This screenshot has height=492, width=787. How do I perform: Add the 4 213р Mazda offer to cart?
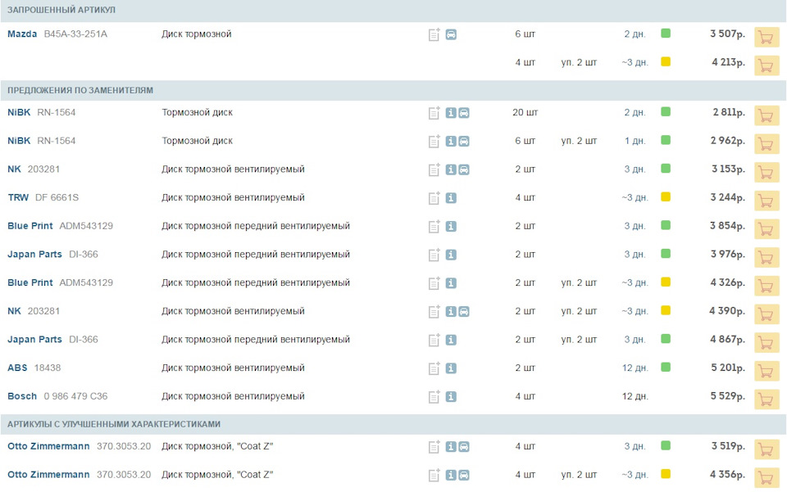(x=767, y=65)
